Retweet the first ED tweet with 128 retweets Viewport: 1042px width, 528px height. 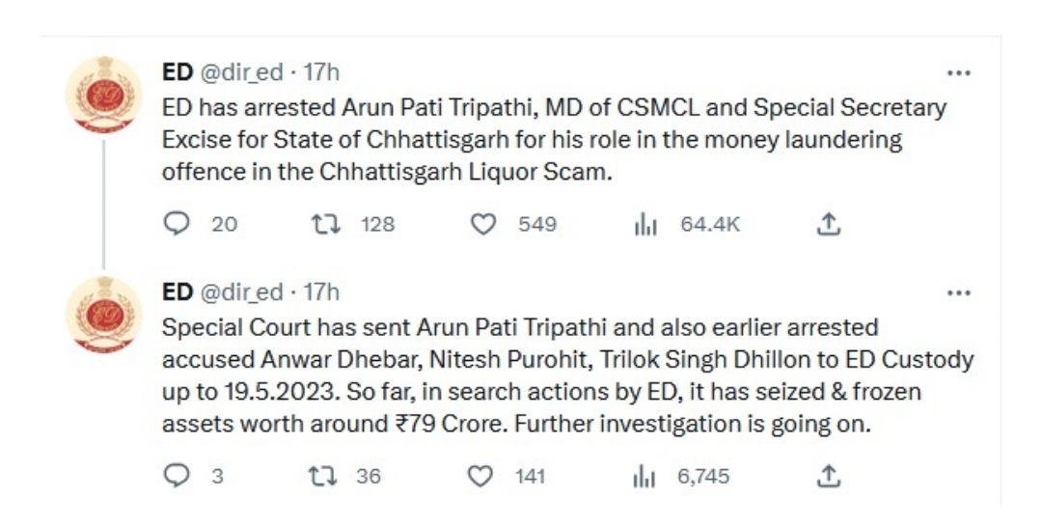click(326, 224)
